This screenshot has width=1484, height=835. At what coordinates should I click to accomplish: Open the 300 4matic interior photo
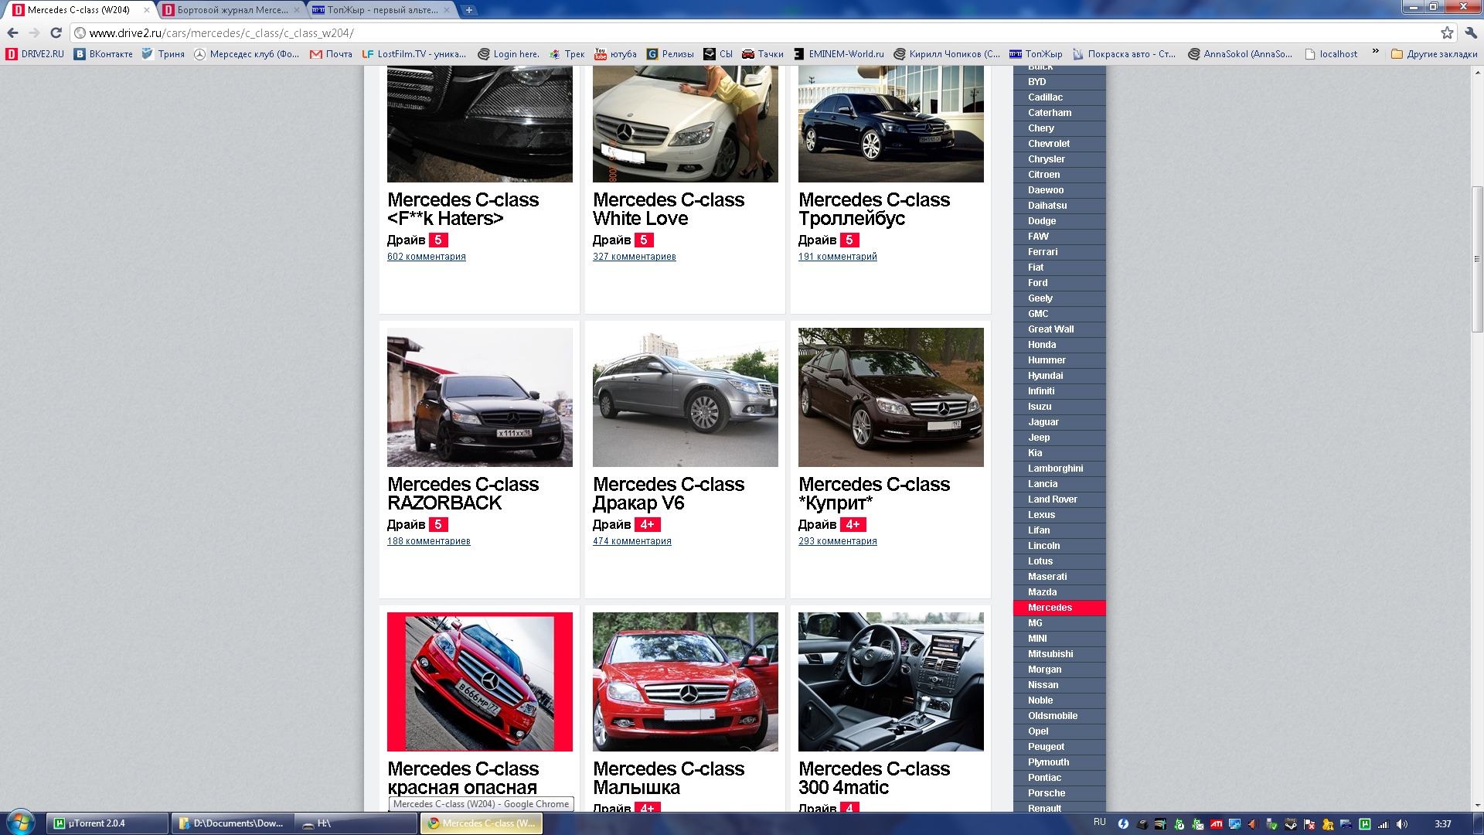(891, 682)
